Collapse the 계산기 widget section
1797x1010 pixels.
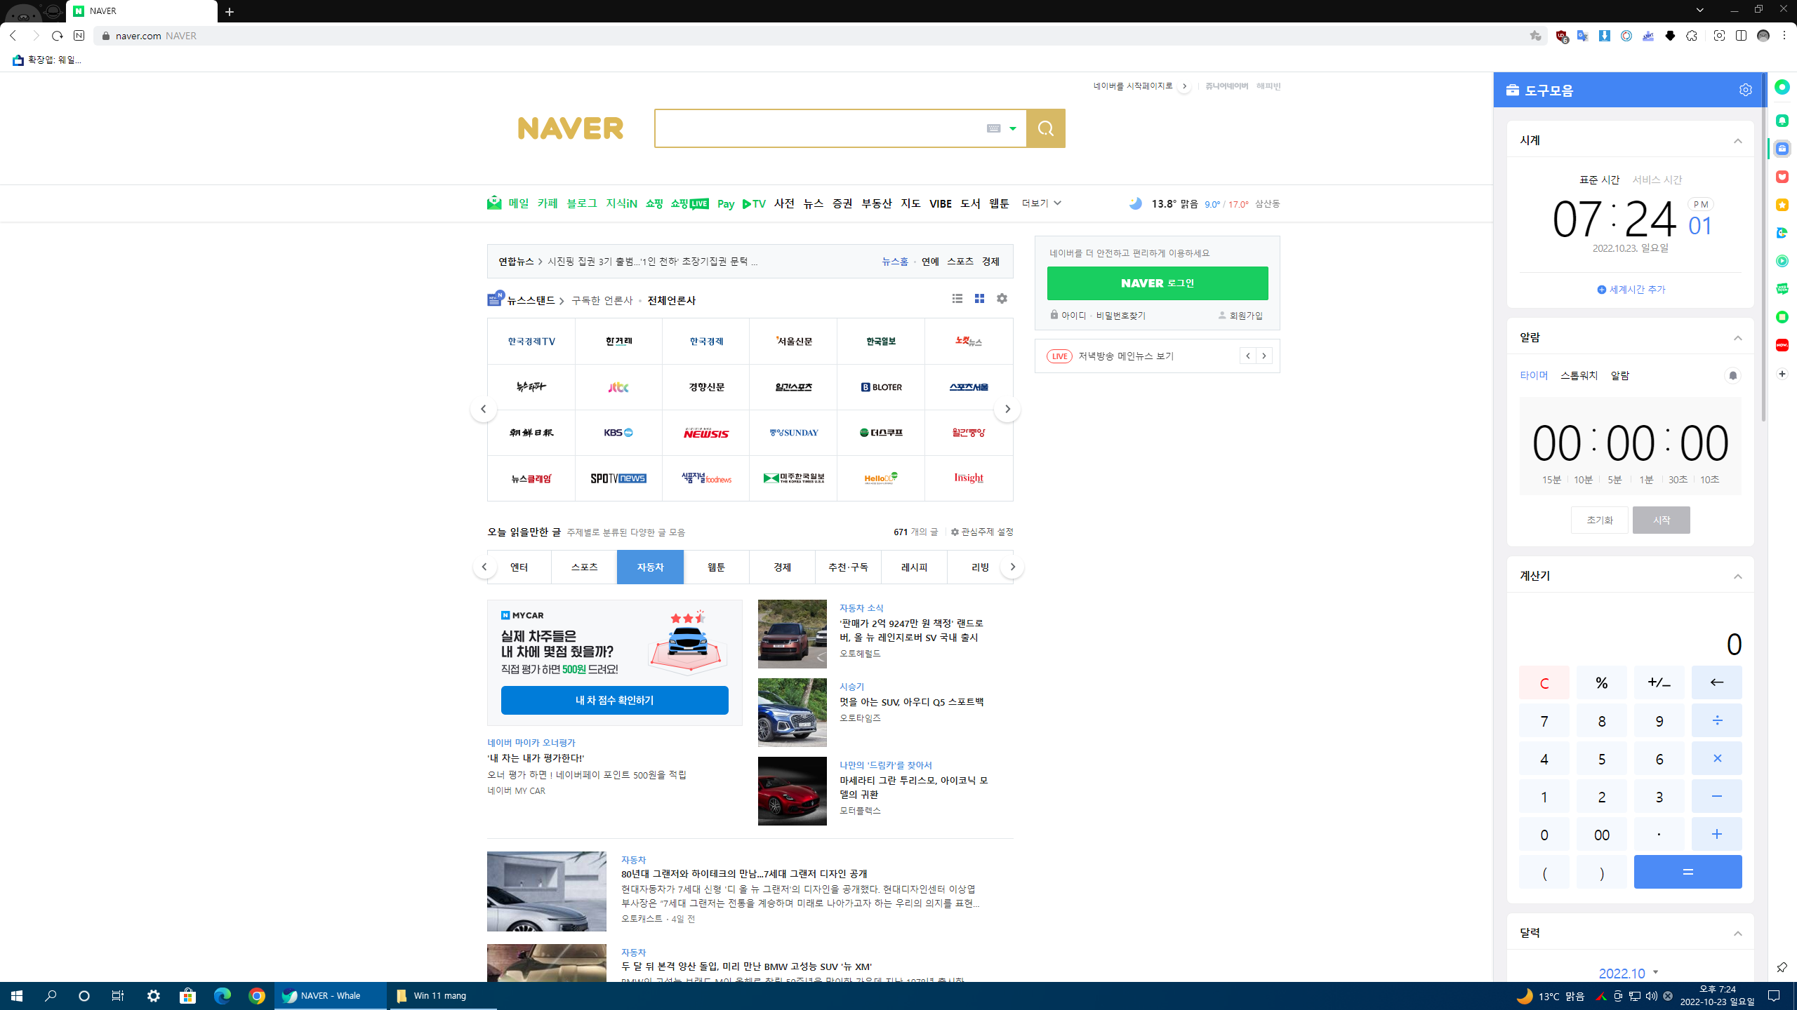(1737, 577)
